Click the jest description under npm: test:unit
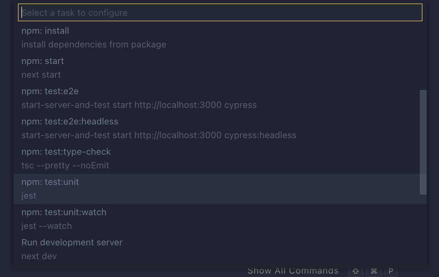The width and height of the screenshot is (439, 277). pyautogui.click(x=29, y=196)
